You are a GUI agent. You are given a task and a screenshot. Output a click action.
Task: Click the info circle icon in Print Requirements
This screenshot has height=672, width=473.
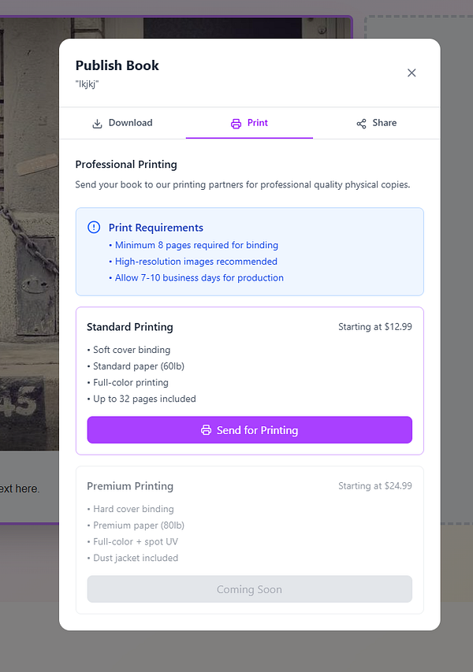[x=93, y=227]
